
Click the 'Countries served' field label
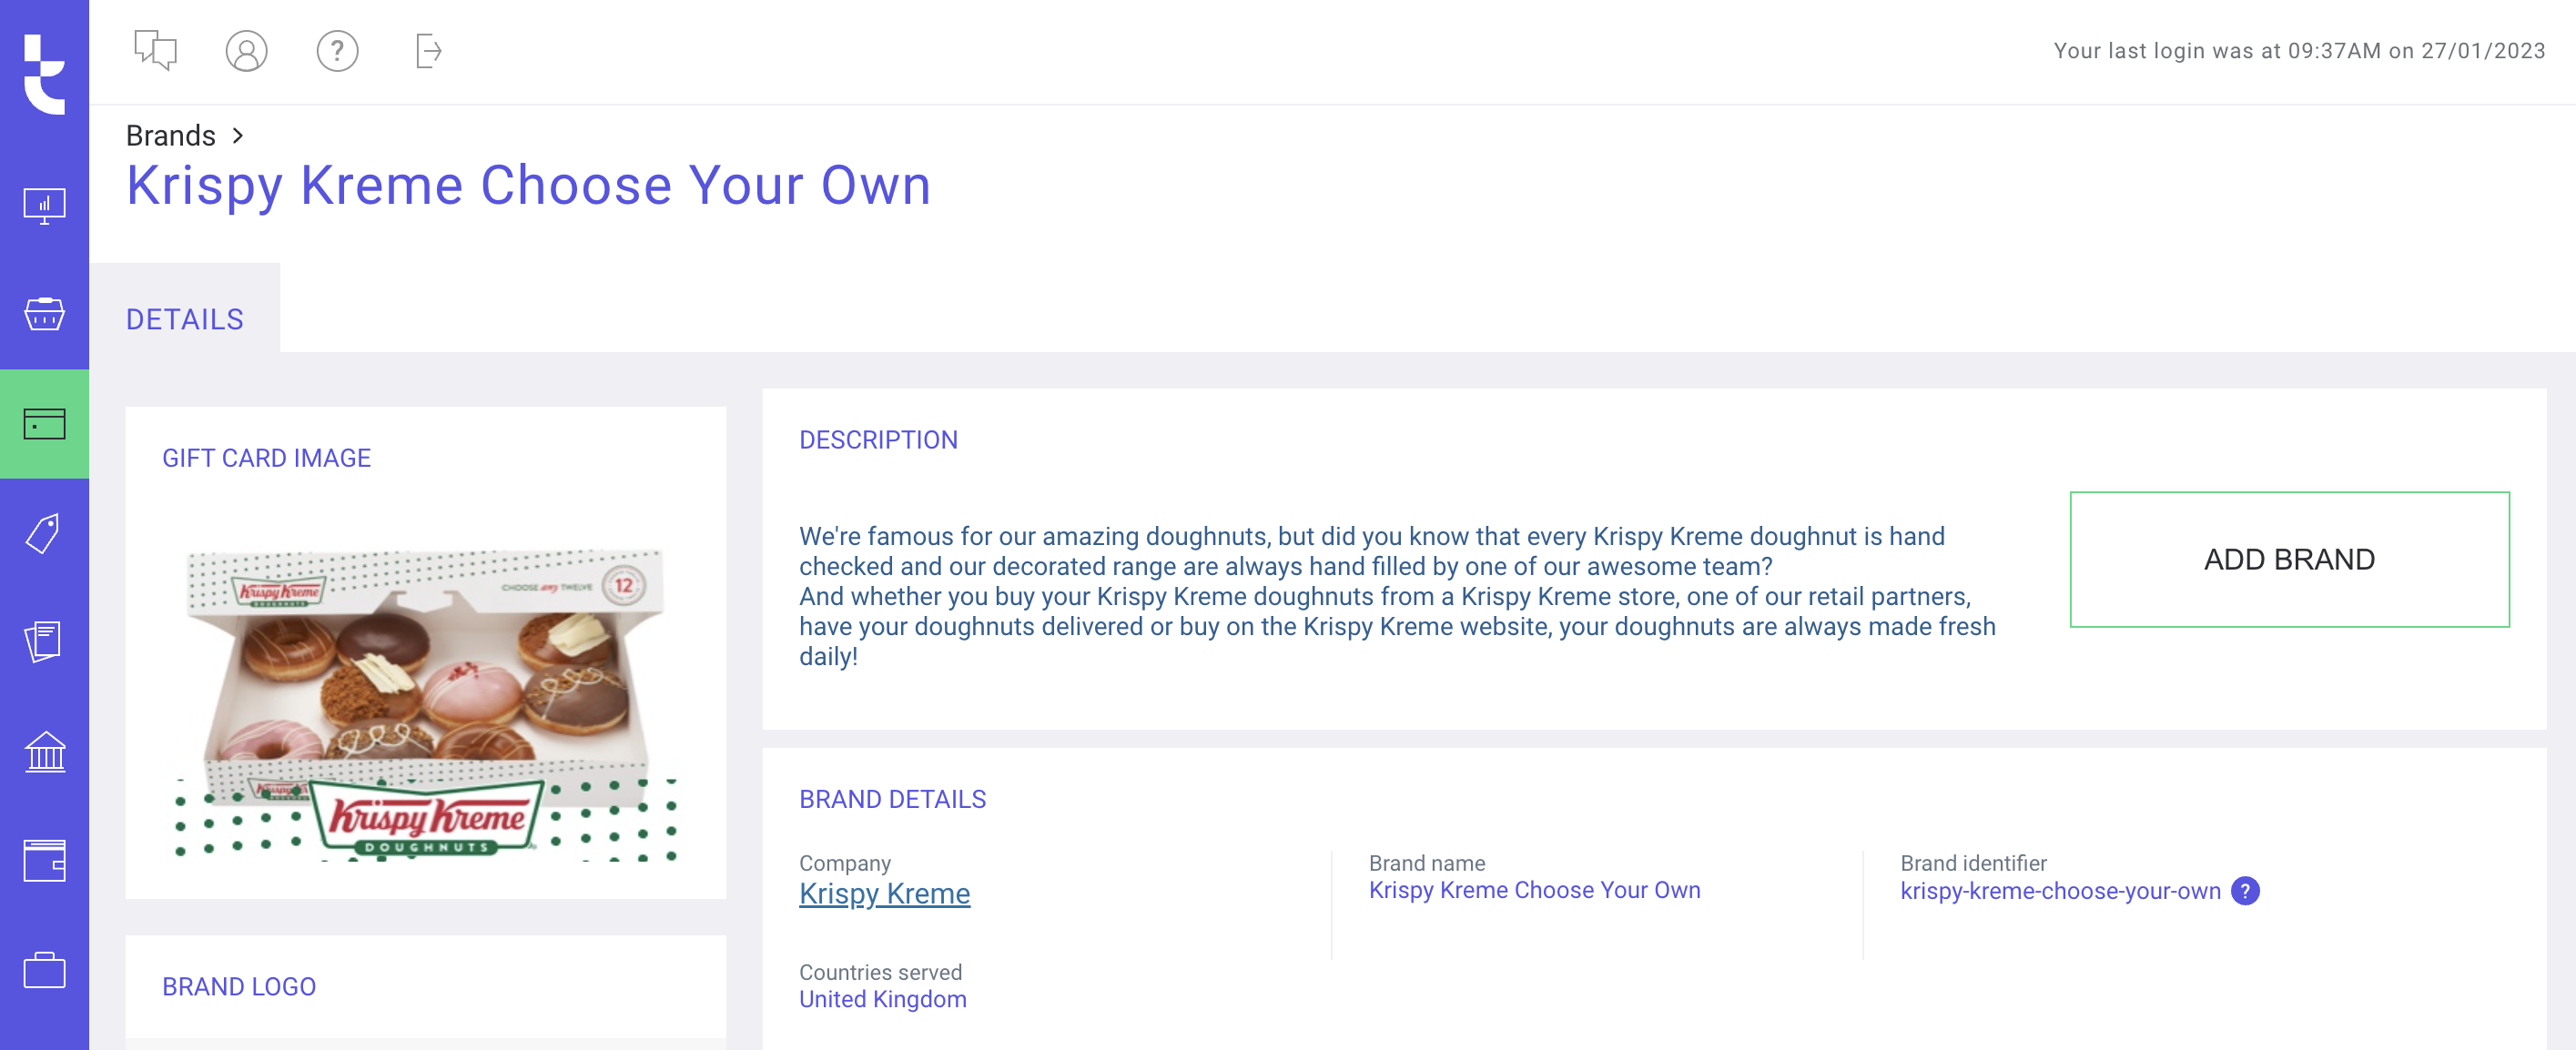pos(880,972)
